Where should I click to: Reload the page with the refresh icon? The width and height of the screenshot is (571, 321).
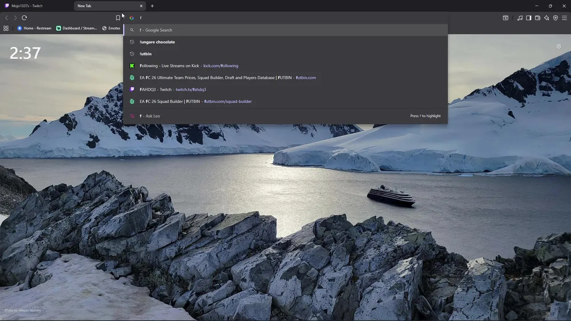24,18
